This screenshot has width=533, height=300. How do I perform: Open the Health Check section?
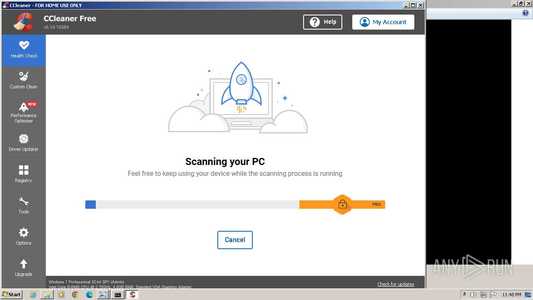[24, 50]
